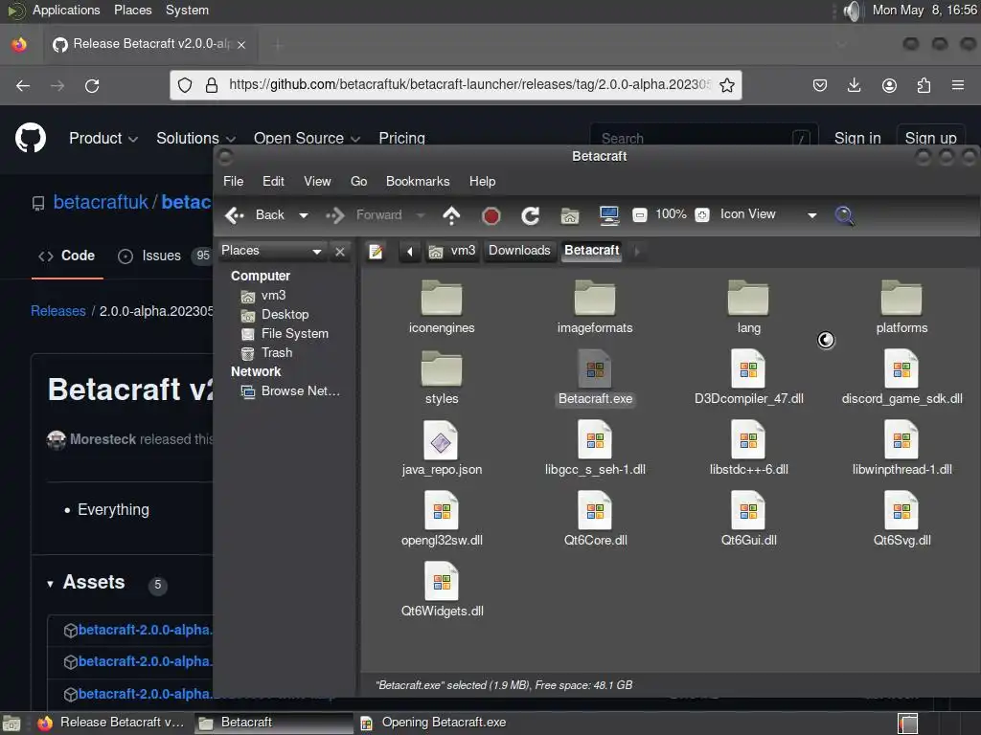Open the Edit menu
The height and width of the screenshot is (735, 981).
273,181
